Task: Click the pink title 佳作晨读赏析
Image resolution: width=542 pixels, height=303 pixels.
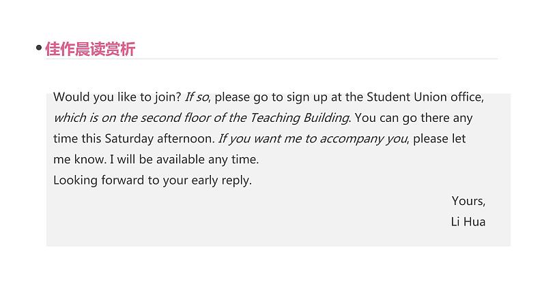Action: (x=90, y=49)
